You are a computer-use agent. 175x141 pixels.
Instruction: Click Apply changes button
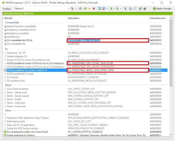[162, 8]
